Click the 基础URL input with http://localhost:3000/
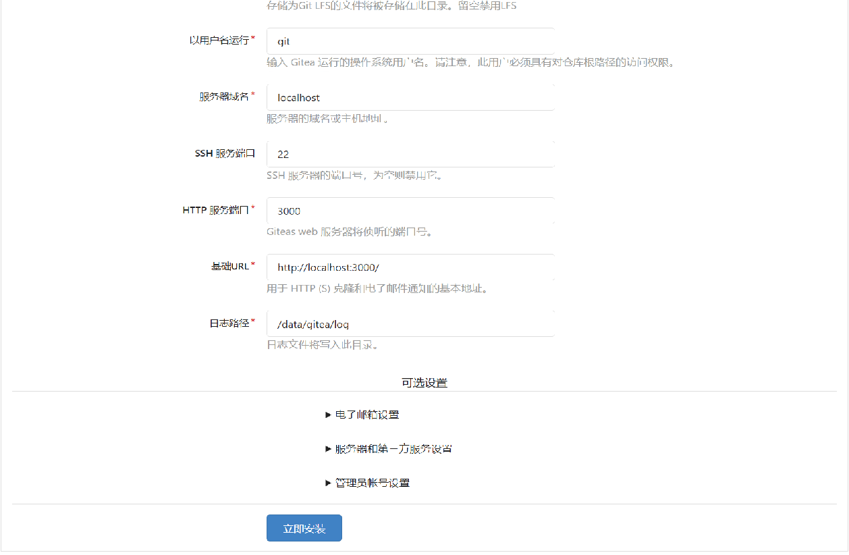 (410, 267)
